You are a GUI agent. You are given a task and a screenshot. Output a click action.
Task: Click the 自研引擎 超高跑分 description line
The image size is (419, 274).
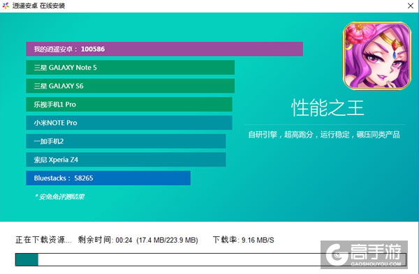[324, 135]
